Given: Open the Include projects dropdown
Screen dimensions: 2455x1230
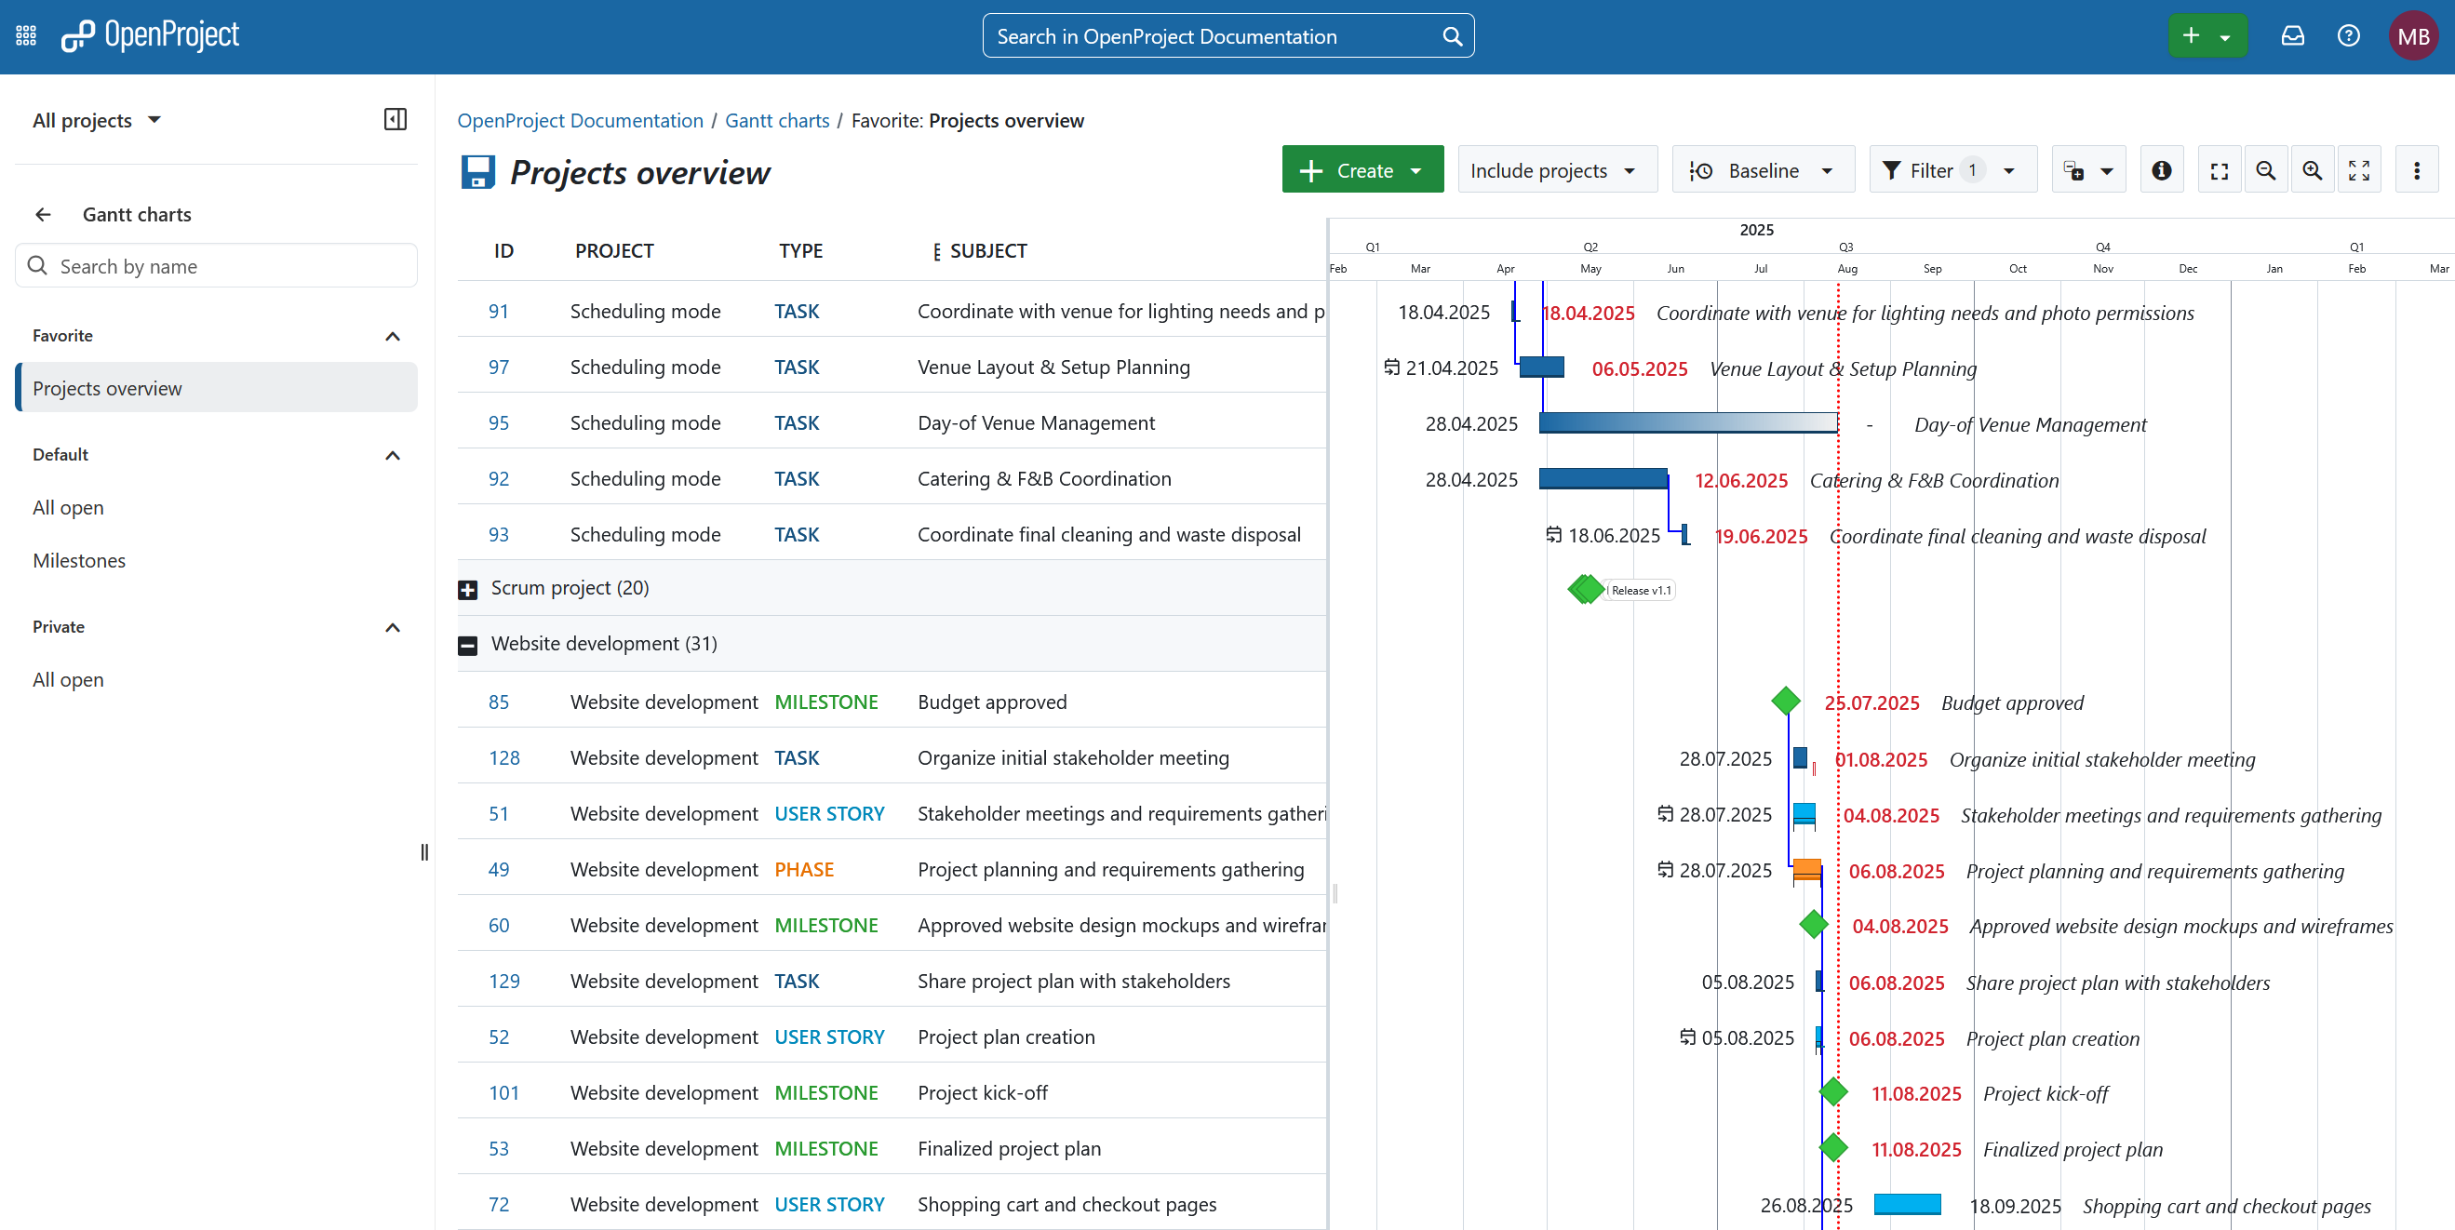Looking at the screenshot, I should pos(1556,169).
